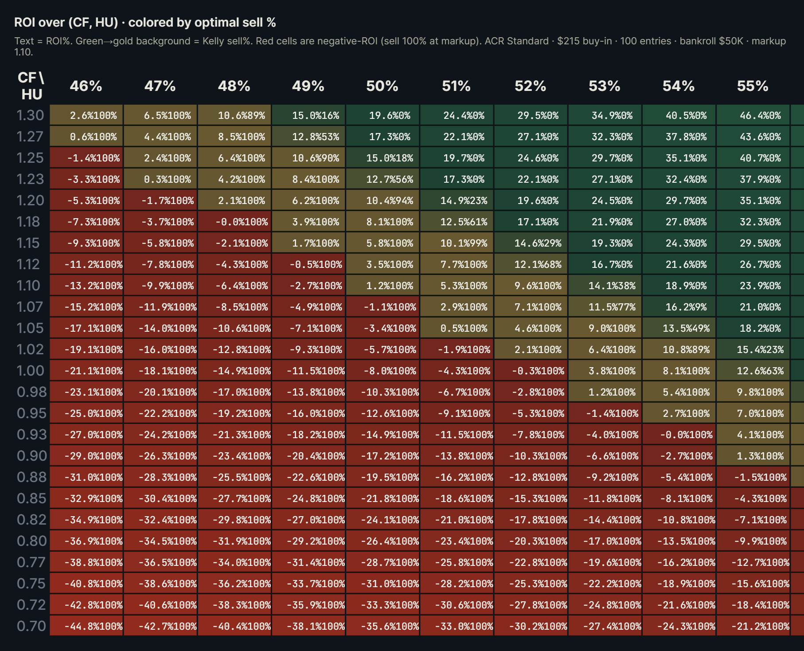Select the cell with 2.6%100% value
Screen dimensions: 804x651
86,115
